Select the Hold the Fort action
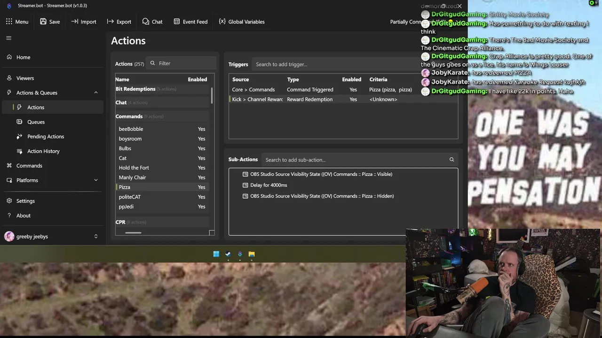The width and height of the screenshot is (602, 338). pos(163,168)
